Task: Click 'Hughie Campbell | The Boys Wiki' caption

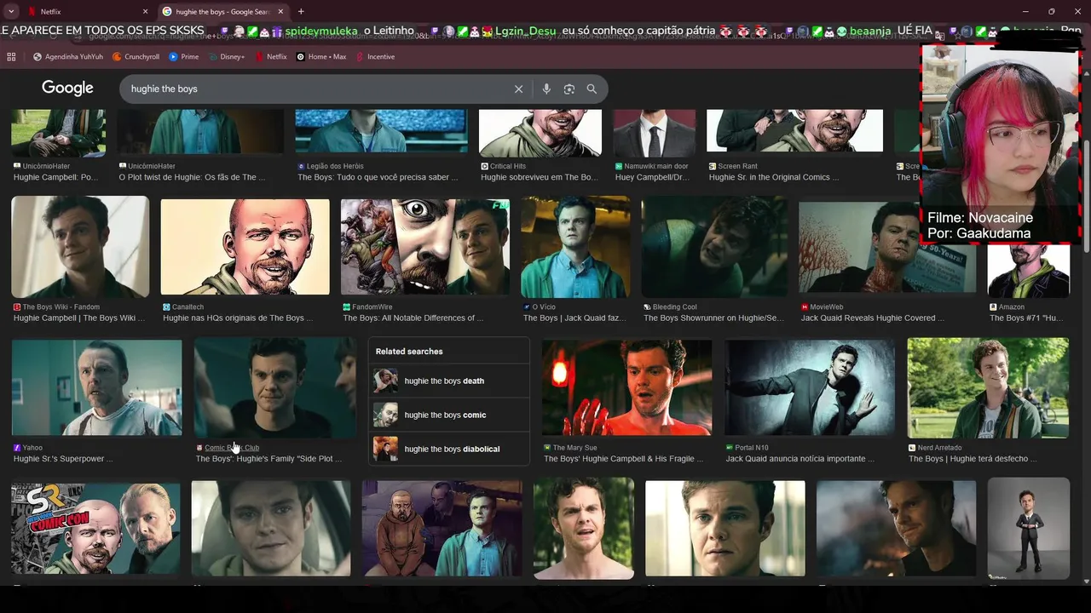Action: 79,318
